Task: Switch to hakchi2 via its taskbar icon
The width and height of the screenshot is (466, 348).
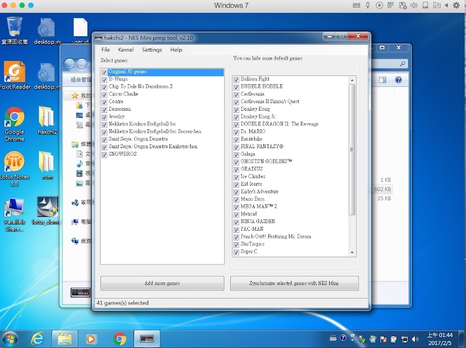Action: 147,339
